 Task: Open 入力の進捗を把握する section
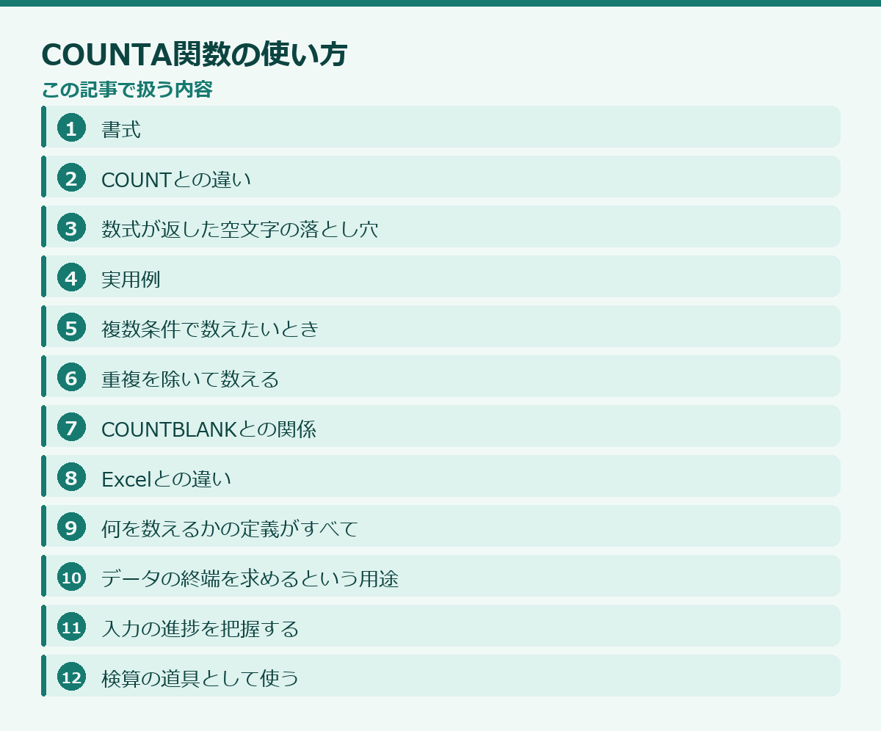tap(440, 626)
